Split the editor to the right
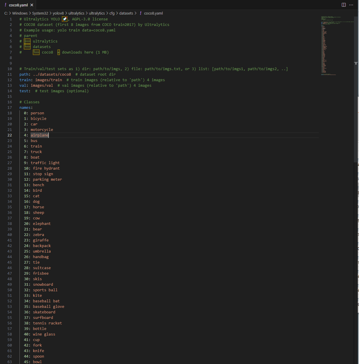 point(344,5)
